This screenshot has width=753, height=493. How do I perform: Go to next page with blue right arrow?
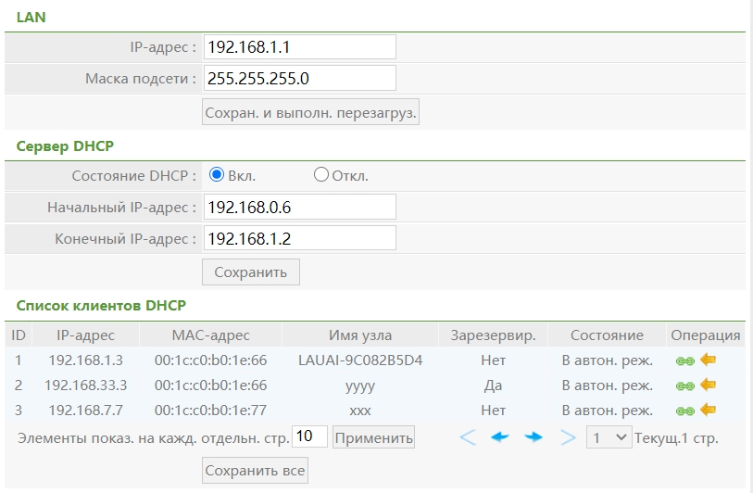[533, 436]
